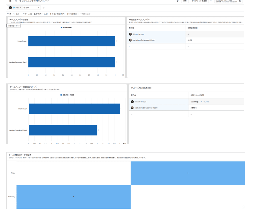The width and height of the screenshot is (263, 219).
Task: Open the date range picker
Action: 226,1
